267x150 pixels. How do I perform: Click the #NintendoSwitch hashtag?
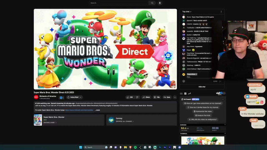[111, 103]
